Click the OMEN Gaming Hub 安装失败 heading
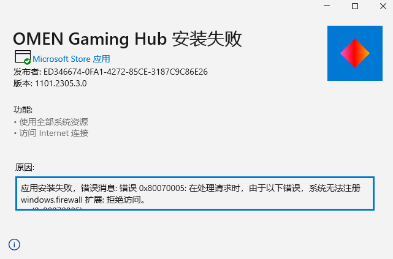Screen dimensions: 393x259 click(128, 39)
